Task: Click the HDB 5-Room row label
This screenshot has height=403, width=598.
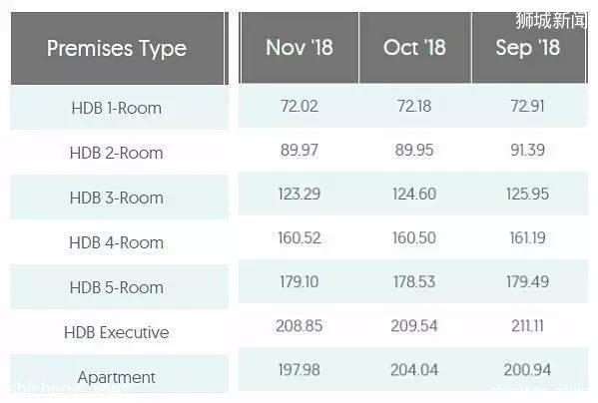Action: coord(117,287)
